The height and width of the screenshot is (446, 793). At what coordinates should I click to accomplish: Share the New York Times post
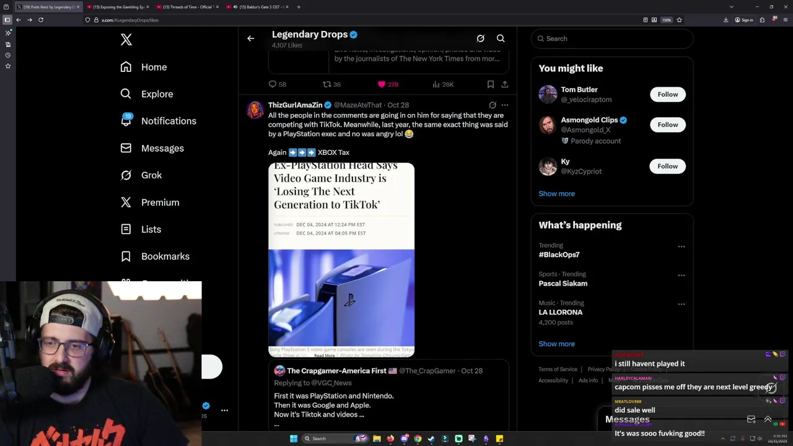pyautogui.click(x=505, y=84)
